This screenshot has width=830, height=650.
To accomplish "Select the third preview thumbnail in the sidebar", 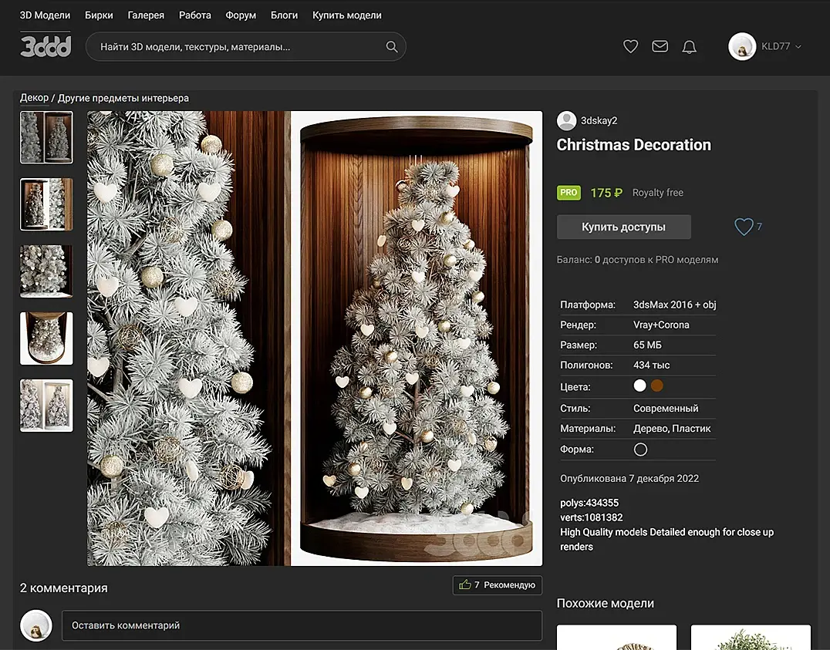I will coord(46,271).
